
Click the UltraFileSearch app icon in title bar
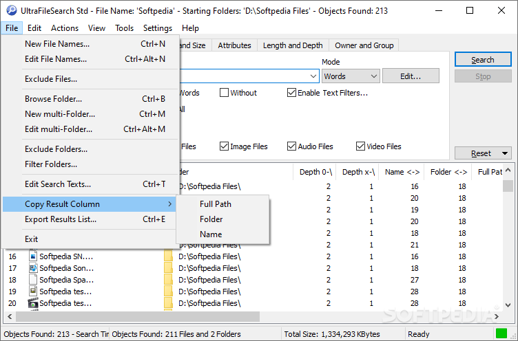tap(12, 10)
